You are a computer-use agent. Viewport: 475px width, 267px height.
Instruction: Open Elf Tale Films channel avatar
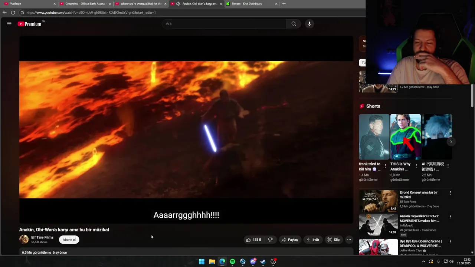(x=24, y=240)
